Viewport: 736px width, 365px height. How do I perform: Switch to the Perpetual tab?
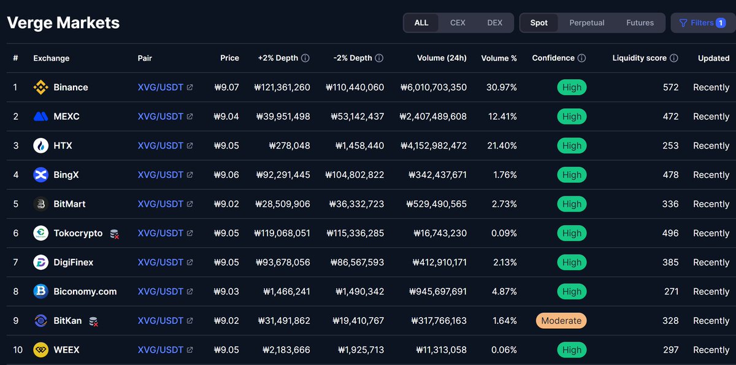click(587, 23)
